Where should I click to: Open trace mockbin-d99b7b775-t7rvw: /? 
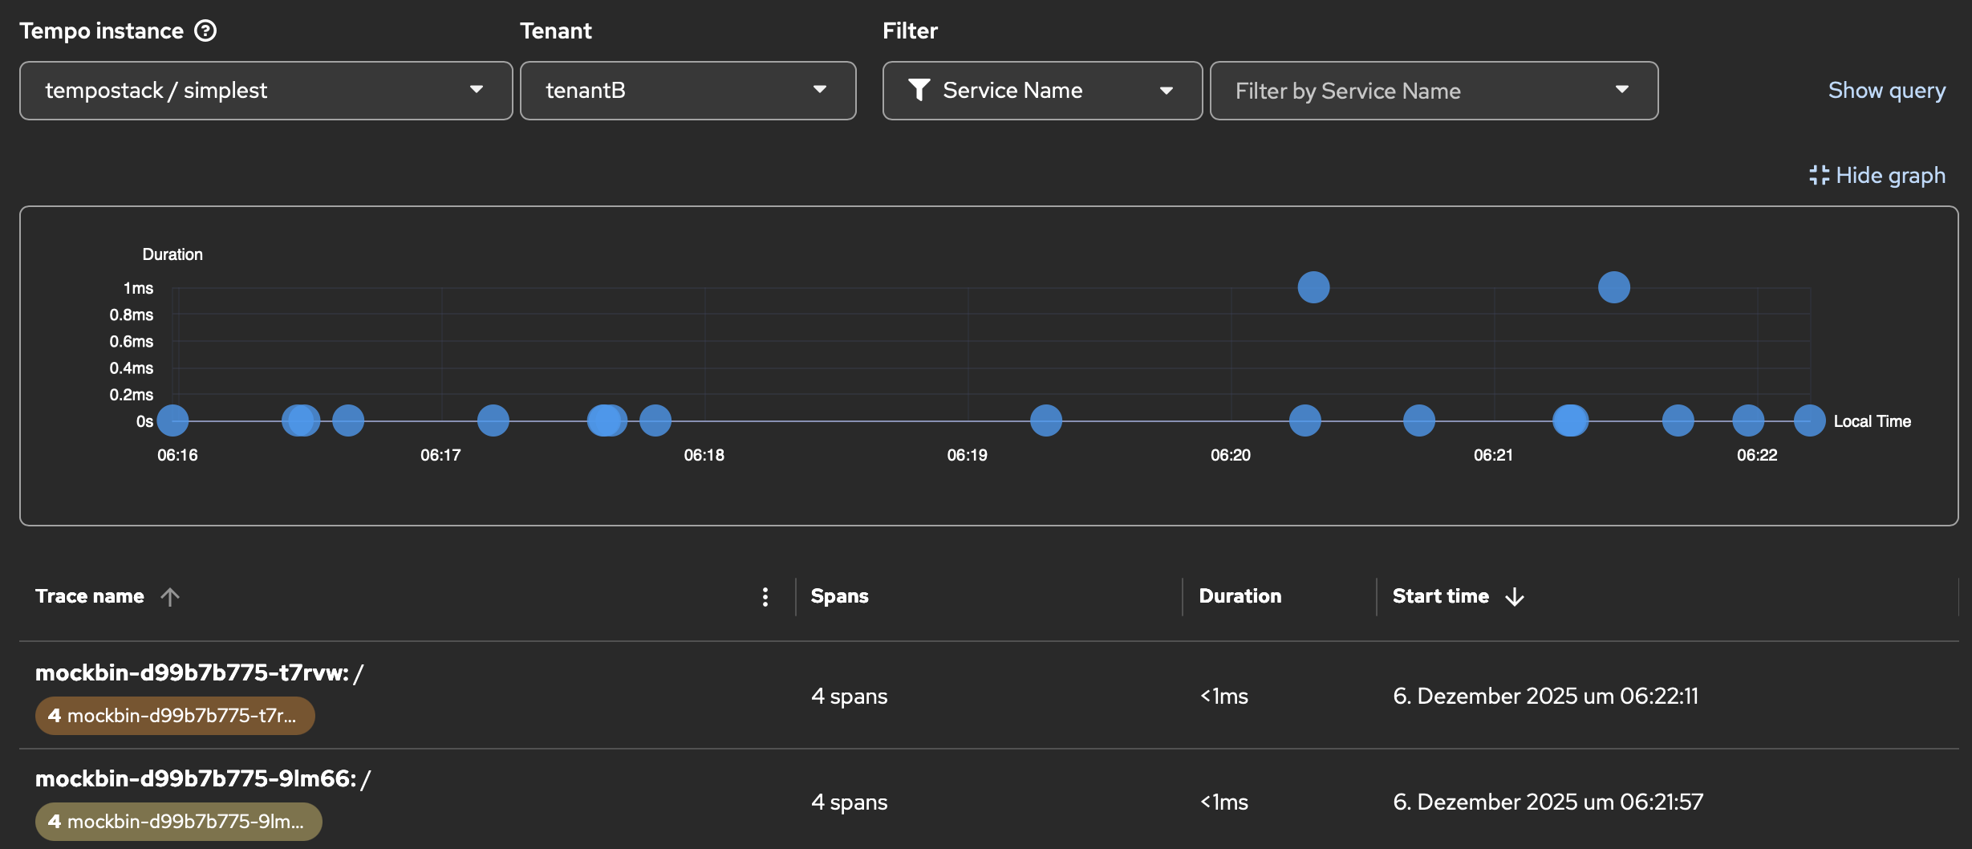pos(199,672)
